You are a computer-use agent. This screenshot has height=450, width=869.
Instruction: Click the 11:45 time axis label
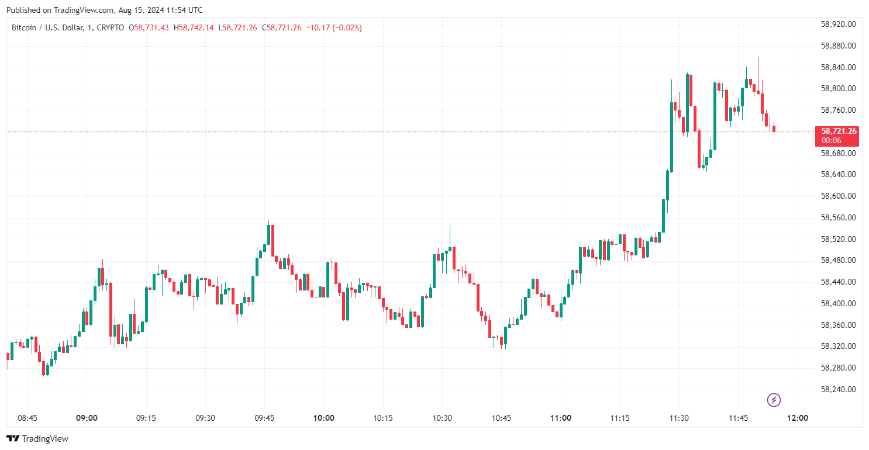coord(738,418)
